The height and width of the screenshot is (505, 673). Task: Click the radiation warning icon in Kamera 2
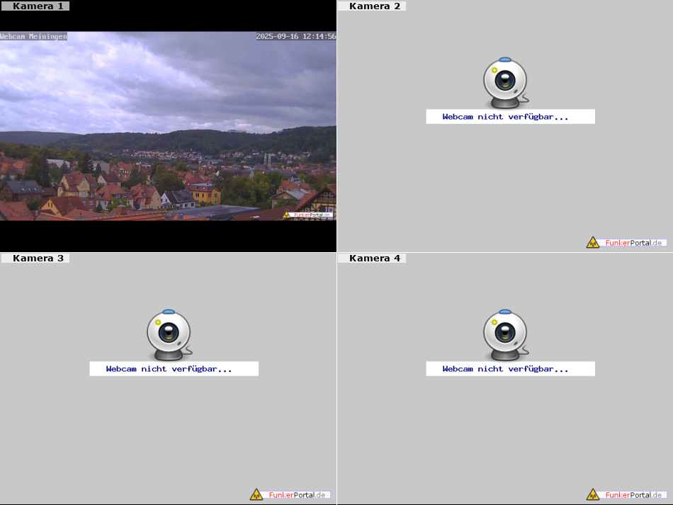(593, 242)
